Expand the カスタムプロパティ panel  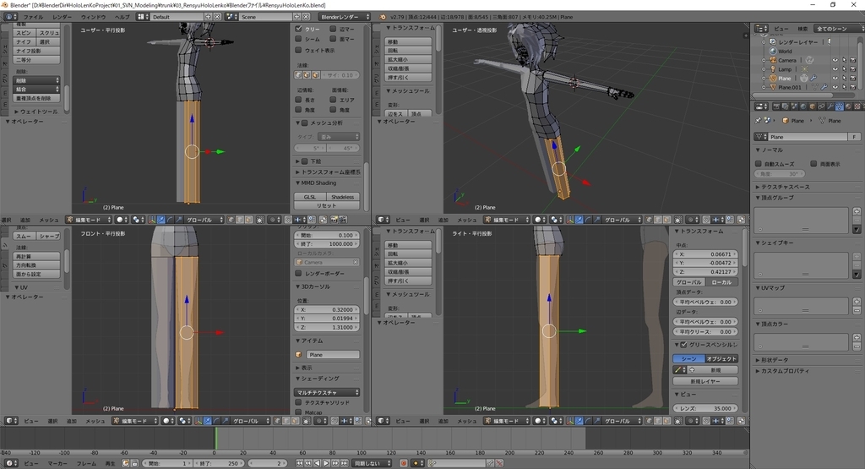(x=783, y=371)
